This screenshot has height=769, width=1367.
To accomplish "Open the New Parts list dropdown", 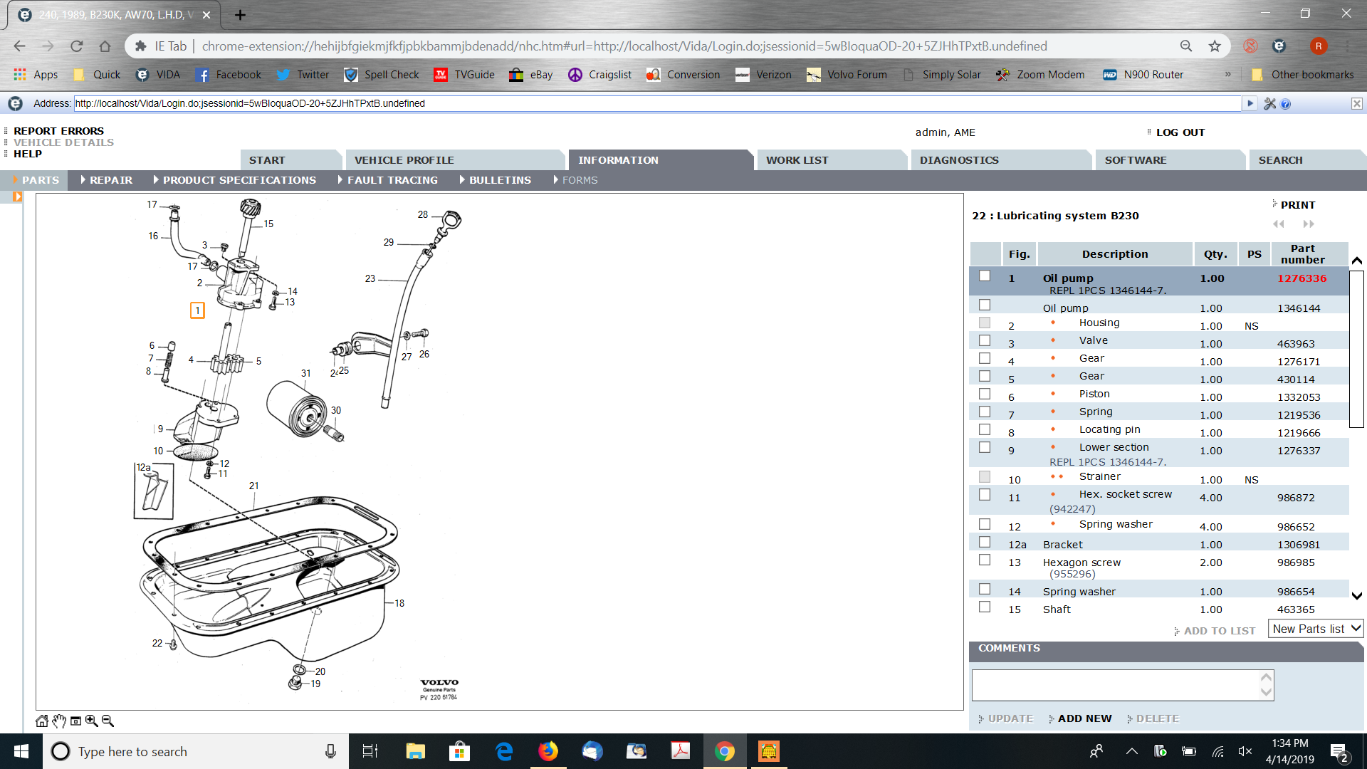I will pyautogui.click(x=1316, y=629).
